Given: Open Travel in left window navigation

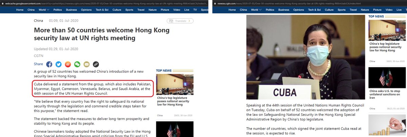Looking at the screenshot, I should click(141, 10).
